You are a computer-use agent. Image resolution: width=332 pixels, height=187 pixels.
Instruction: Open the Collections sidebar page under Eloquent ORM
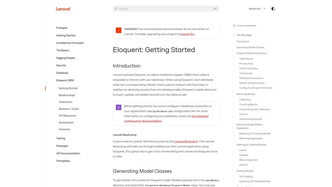click(x=66, y=102)
